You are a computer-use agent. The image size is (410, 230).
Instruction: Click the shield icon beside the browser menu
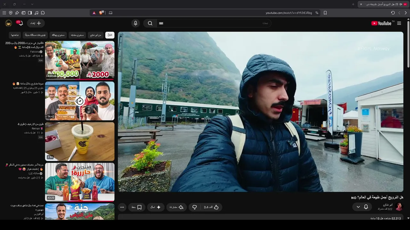click(x=11, y=13)
